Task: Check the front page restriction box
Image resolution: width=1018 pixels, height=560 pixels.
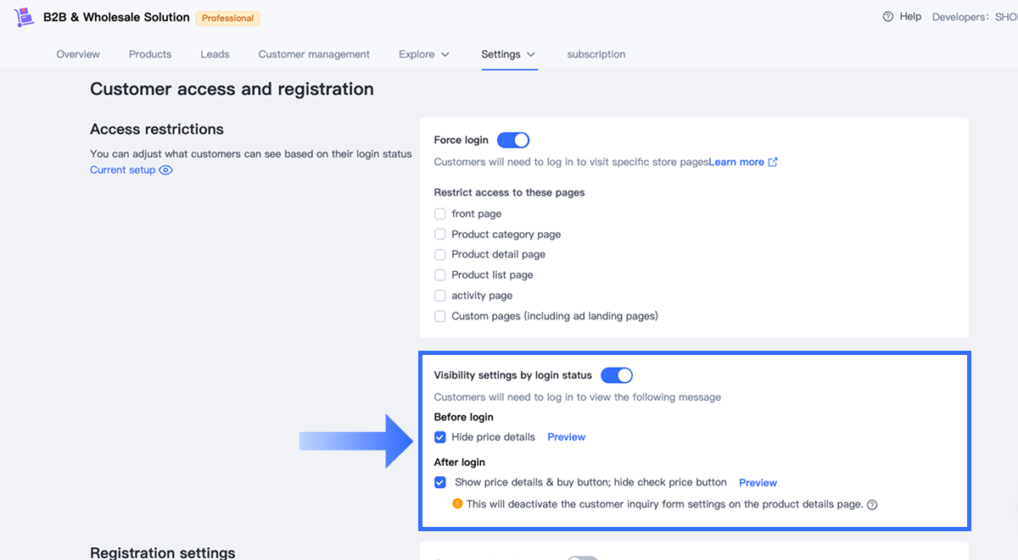Action: point(440,214)
